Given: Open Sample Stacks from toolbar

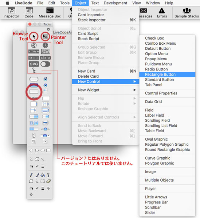Looking at the screenshot, I should [x=187, y=13].
